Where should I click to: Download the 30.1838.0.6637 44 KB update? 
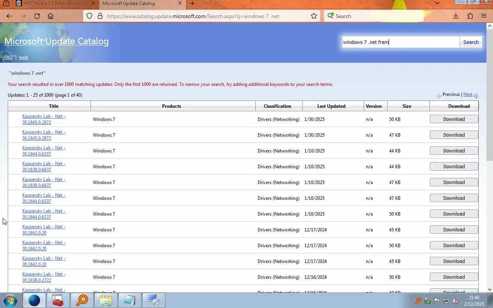(454, 166)
